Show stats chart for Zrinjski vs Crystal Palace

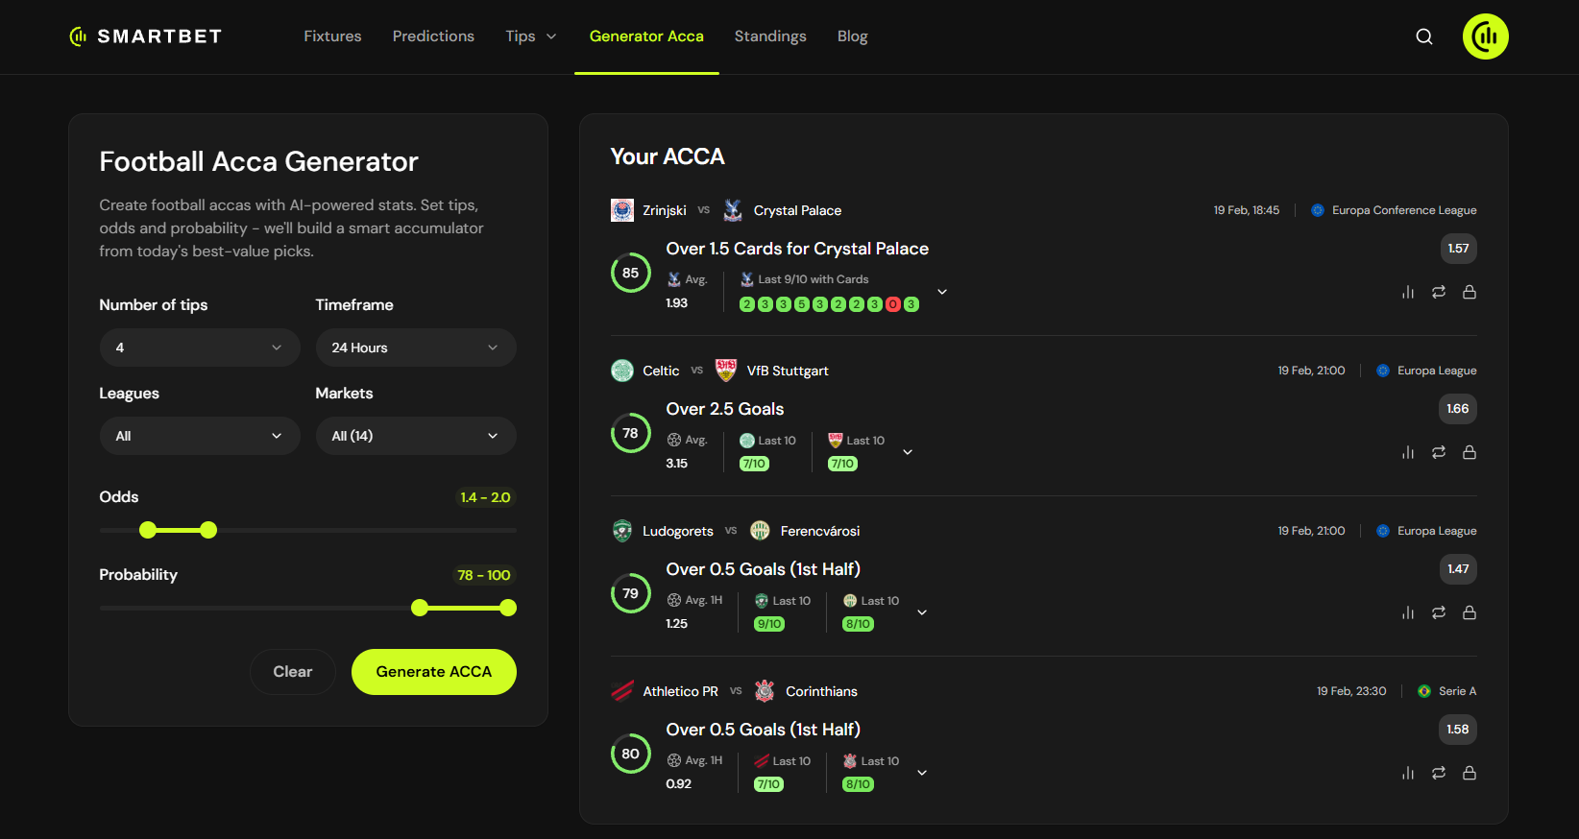1408,292
